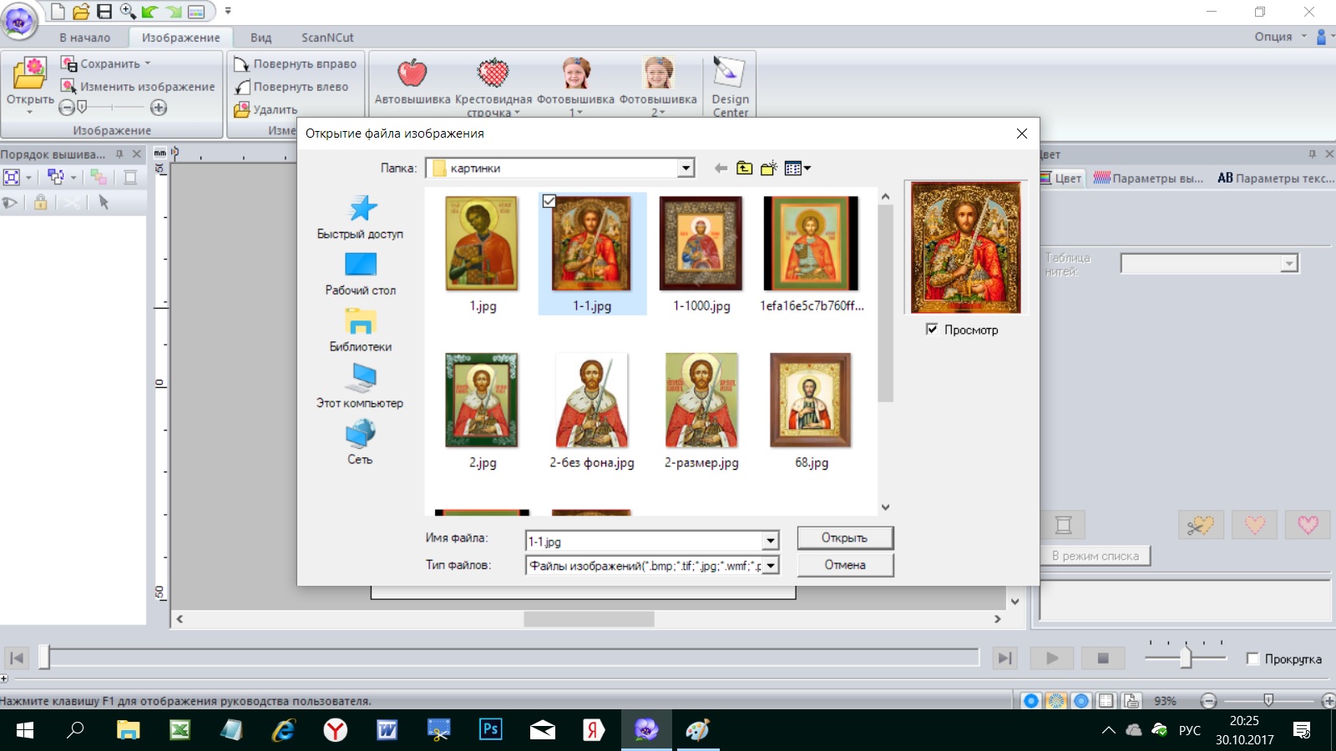Image resolution: width=1336 pixels, height=751 pixels.
Task: Close the file open dialog
Action: click(1021, 134)
